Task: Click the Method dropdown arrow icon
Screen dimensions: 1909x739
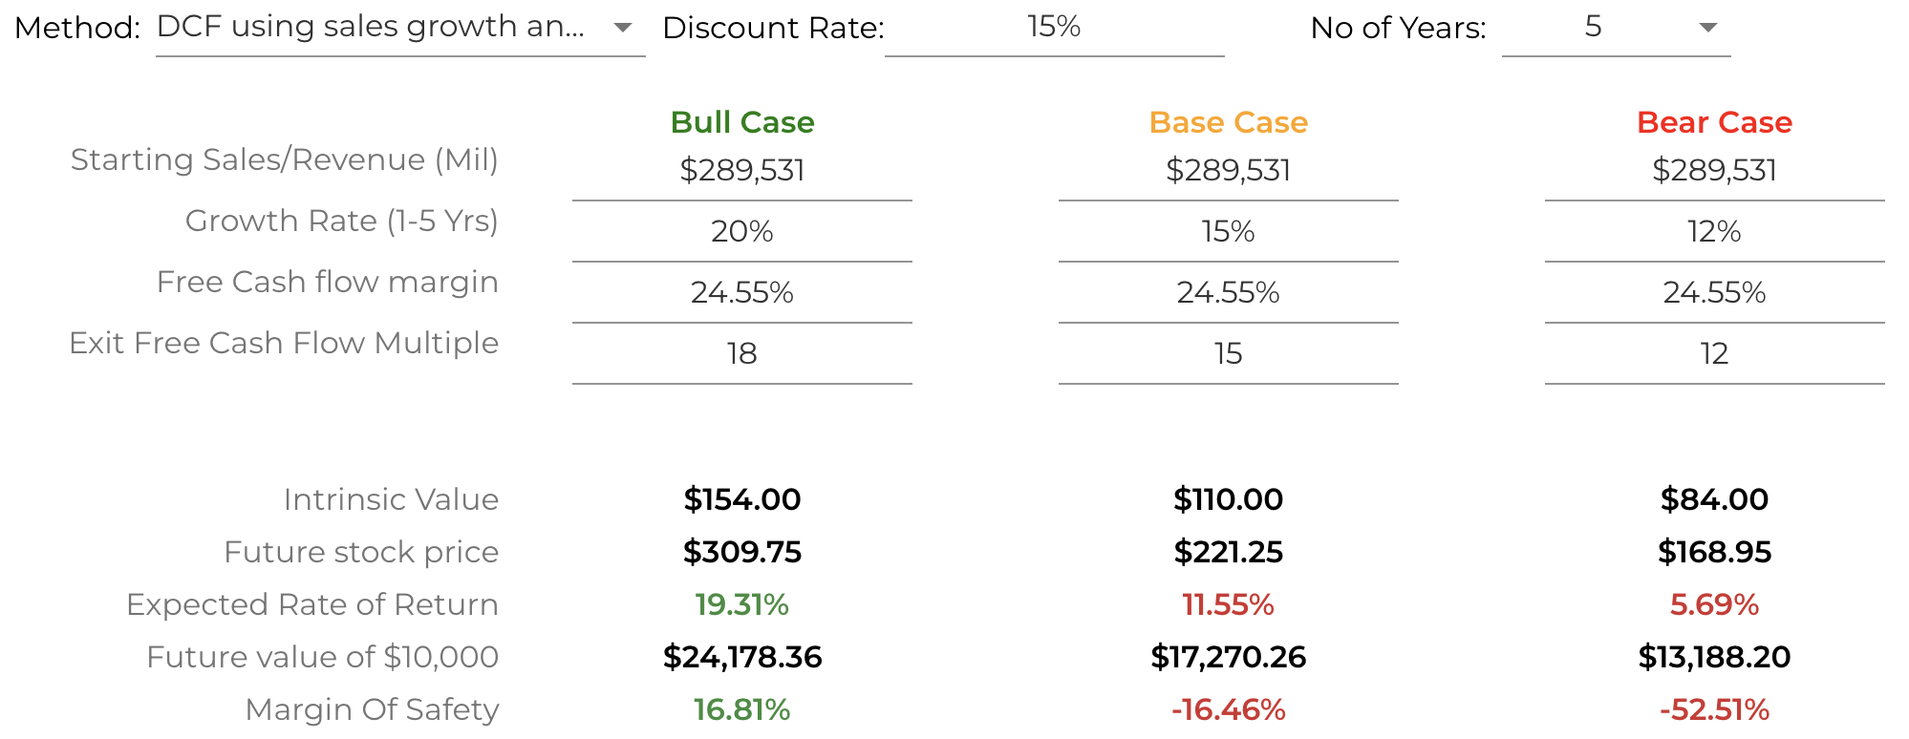Action: click(622, 28)
